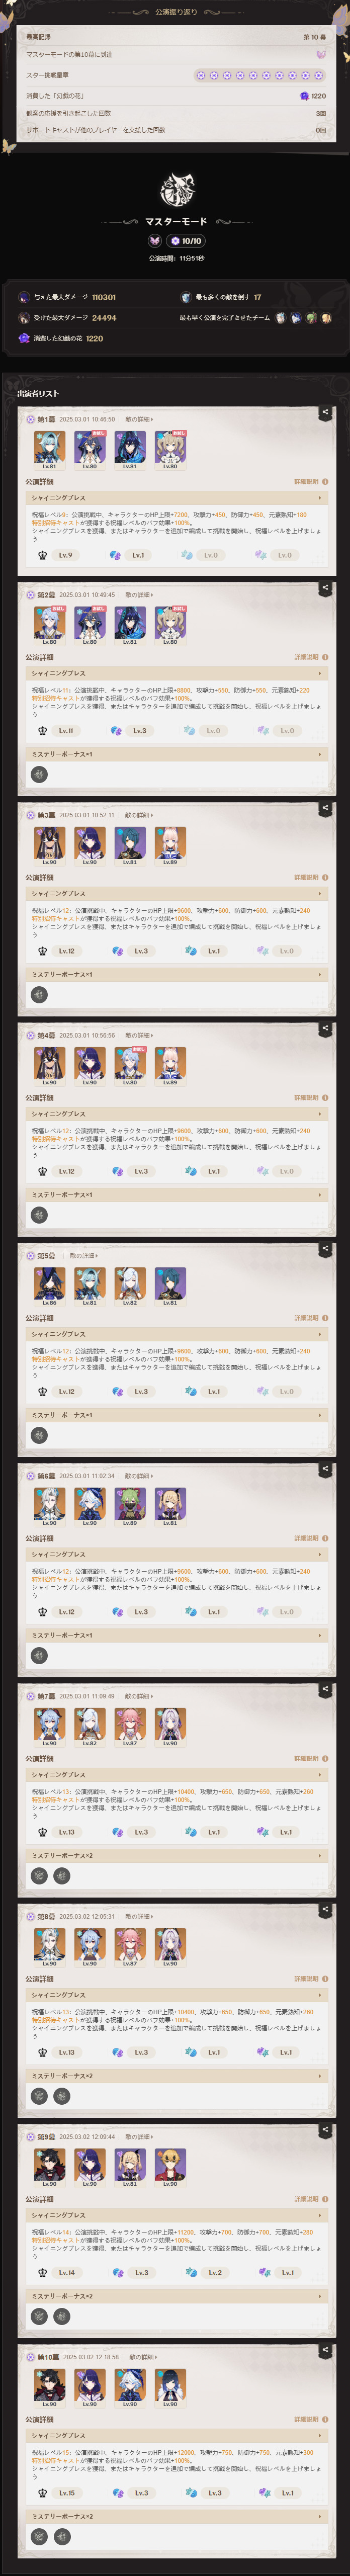The height and width of the screenshot is (2576, 350).
Task: Select mystery bonus icon under 第2幕
Action: click(x=39, y=774)
